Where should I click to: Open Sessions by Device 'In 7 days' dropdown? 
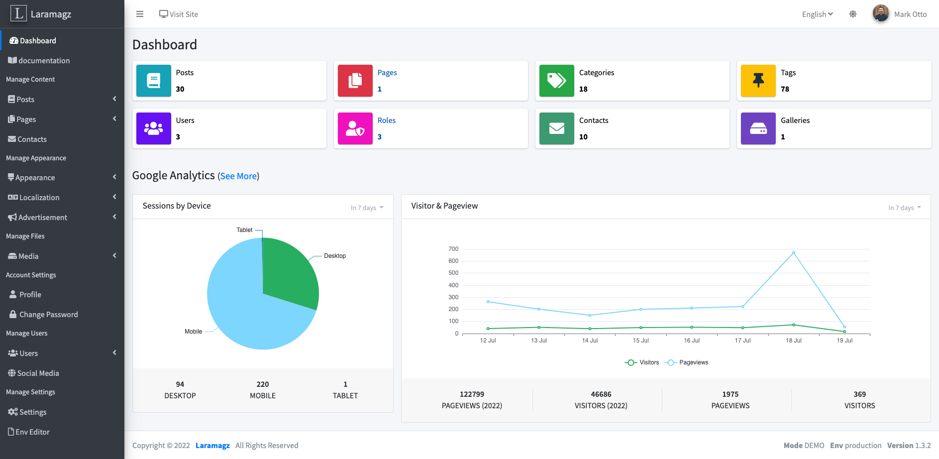pos(367,208)
